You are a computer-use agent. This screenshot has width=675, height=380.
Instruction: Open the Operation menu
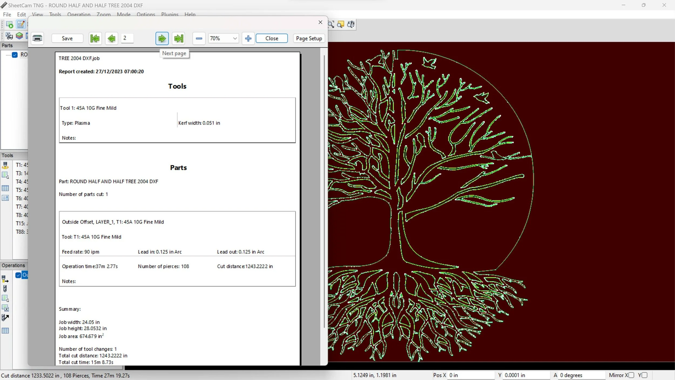[79, 14]
